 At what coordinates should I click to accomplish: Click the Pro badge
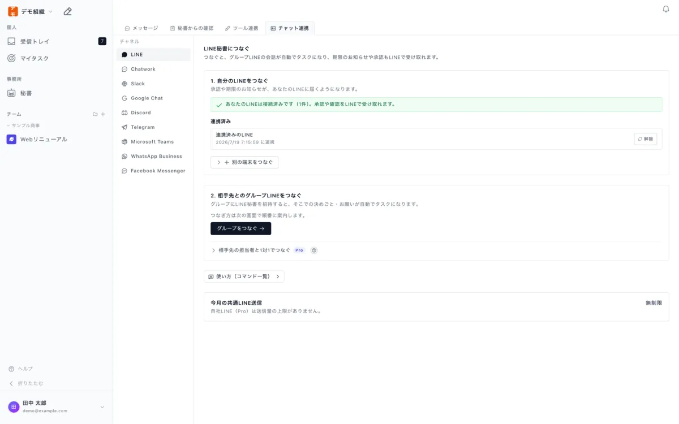pos(299,250)
